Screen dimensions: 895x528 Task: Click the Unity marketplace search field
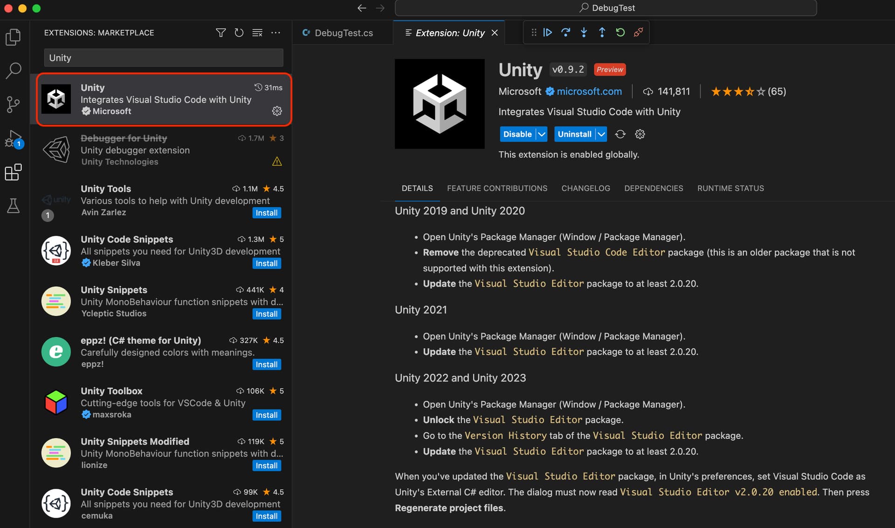164,58
